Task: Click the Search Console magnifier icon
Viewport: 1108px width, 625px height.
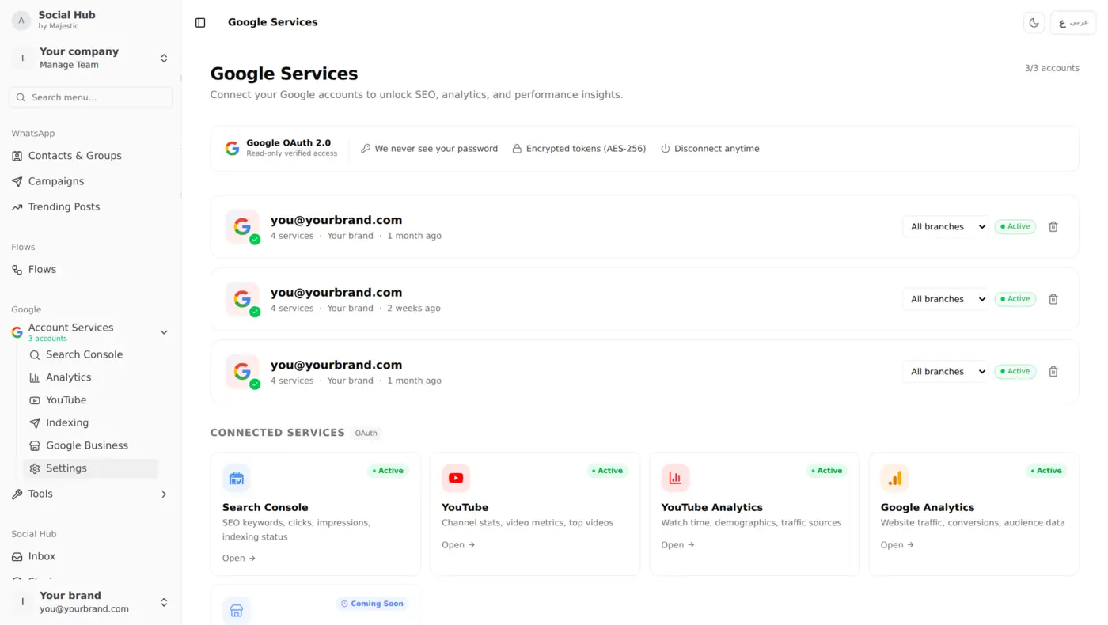Action: click(35, 355)
